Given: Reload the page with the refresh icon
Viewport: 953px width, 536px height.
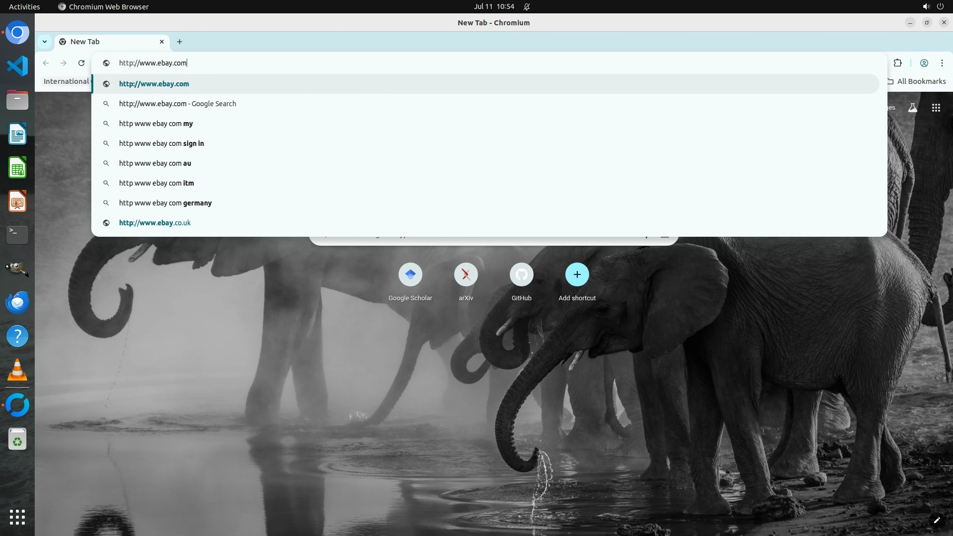Looking at the screenshot, I should click(x=81, y=63).
